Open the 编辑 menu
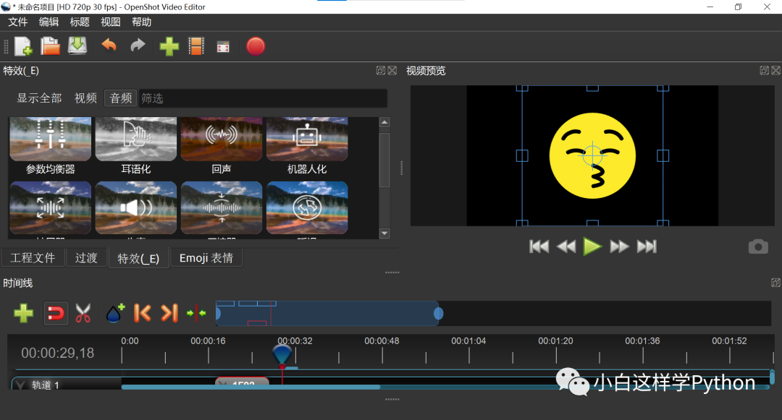Viewport: 782px width, 420px height. click(49, 22)
